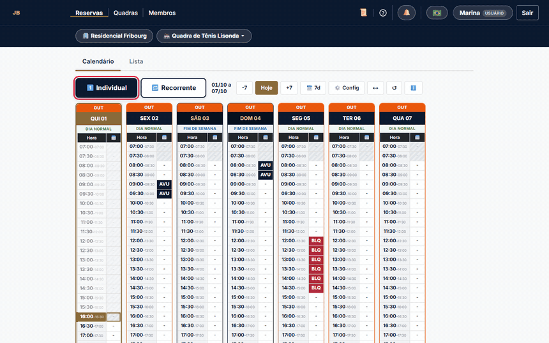This screenshot has height=343, width=549.
Task: Open the Quadras menu item
Action: tap(125, 13)
